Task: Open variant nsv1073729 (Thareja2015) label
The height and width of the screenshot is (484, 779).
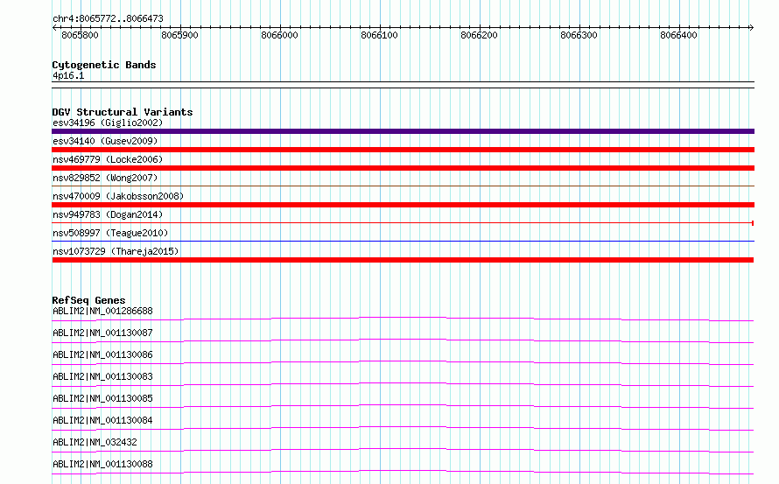Action: (116, 251)
